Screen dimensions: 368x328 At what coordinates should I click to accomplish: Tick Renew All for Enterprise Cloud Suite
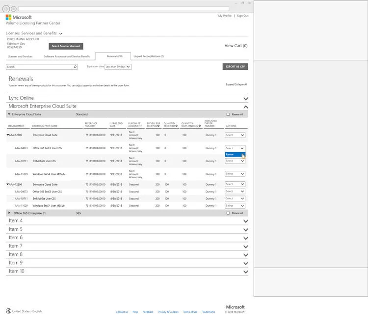(228, 114)
